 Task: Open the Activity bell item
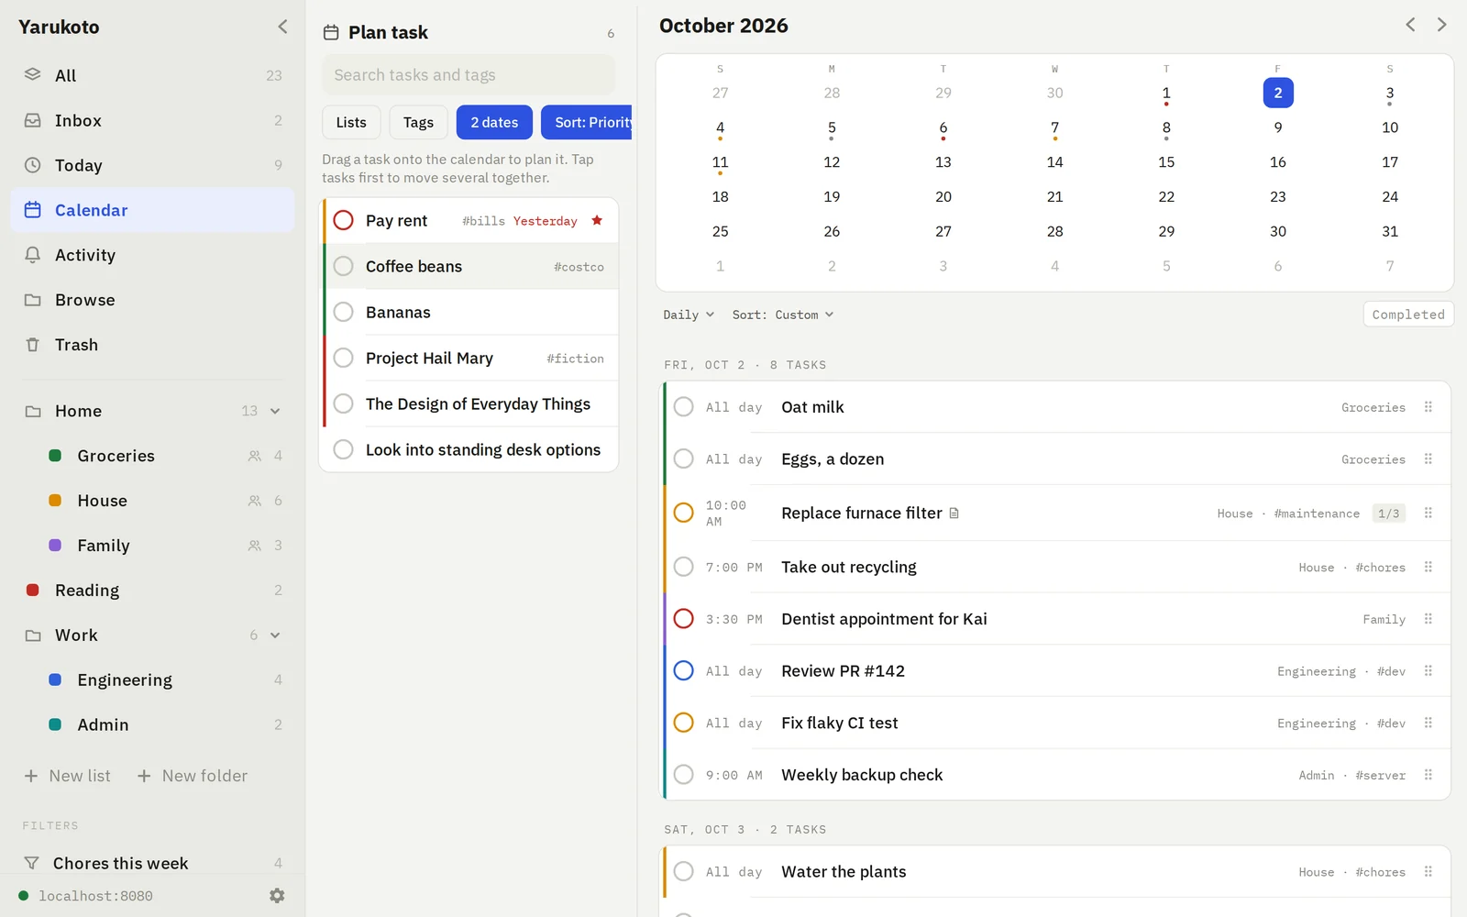click(x=152, y=255)
